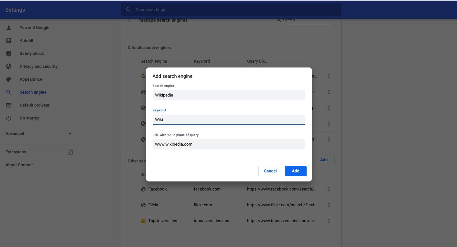Click the Search engine name field containing Wikipedia

pyautogui.click(x=229, y=95)
